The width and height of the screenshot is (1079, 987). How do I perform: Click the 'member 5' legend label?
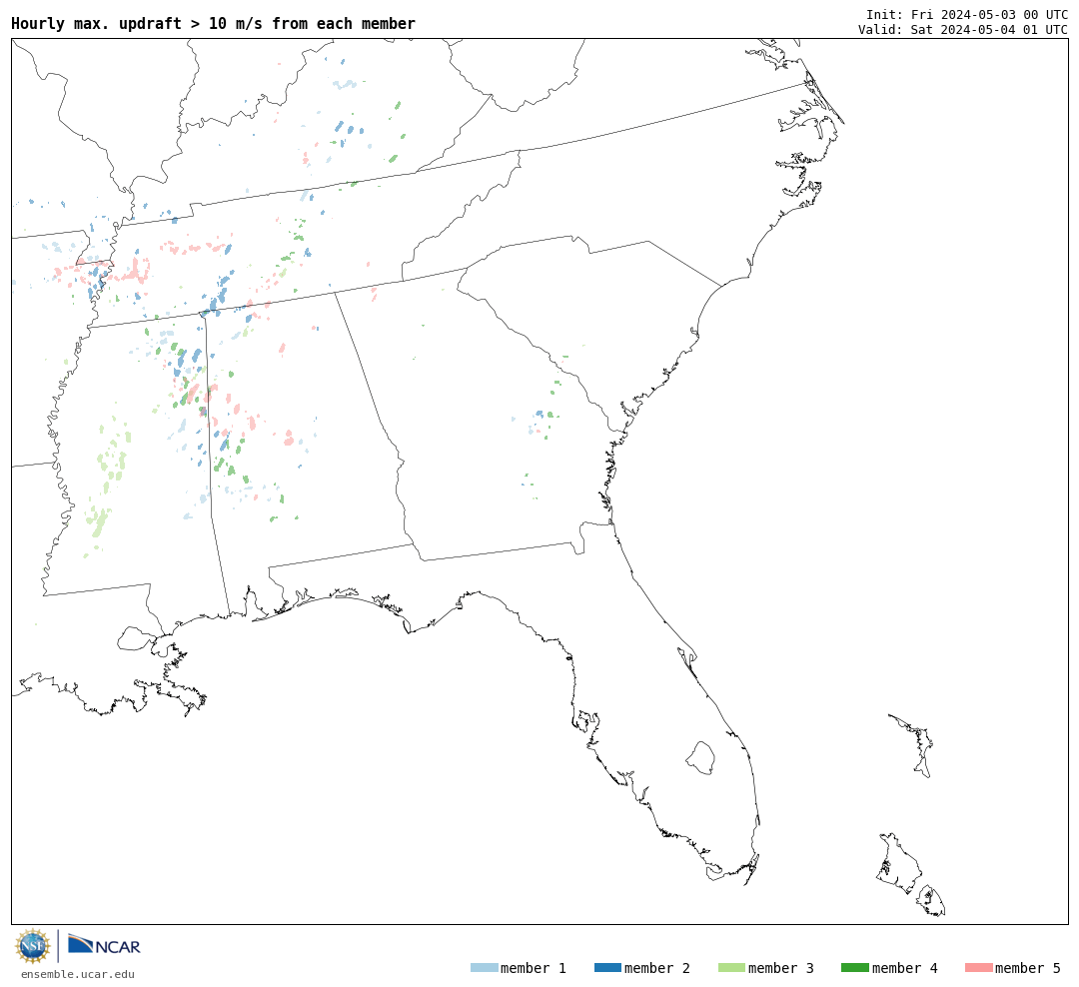tap(1028, 968)
